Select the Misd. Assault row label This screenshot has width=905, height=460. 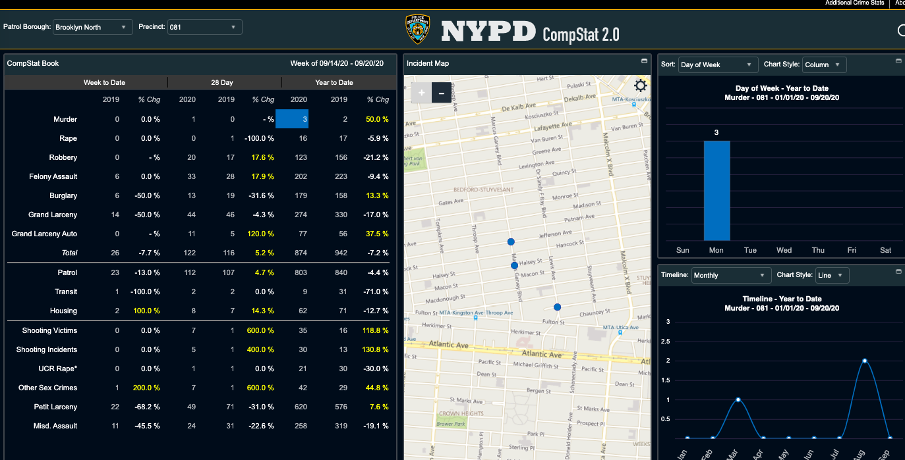pos(56,426)
